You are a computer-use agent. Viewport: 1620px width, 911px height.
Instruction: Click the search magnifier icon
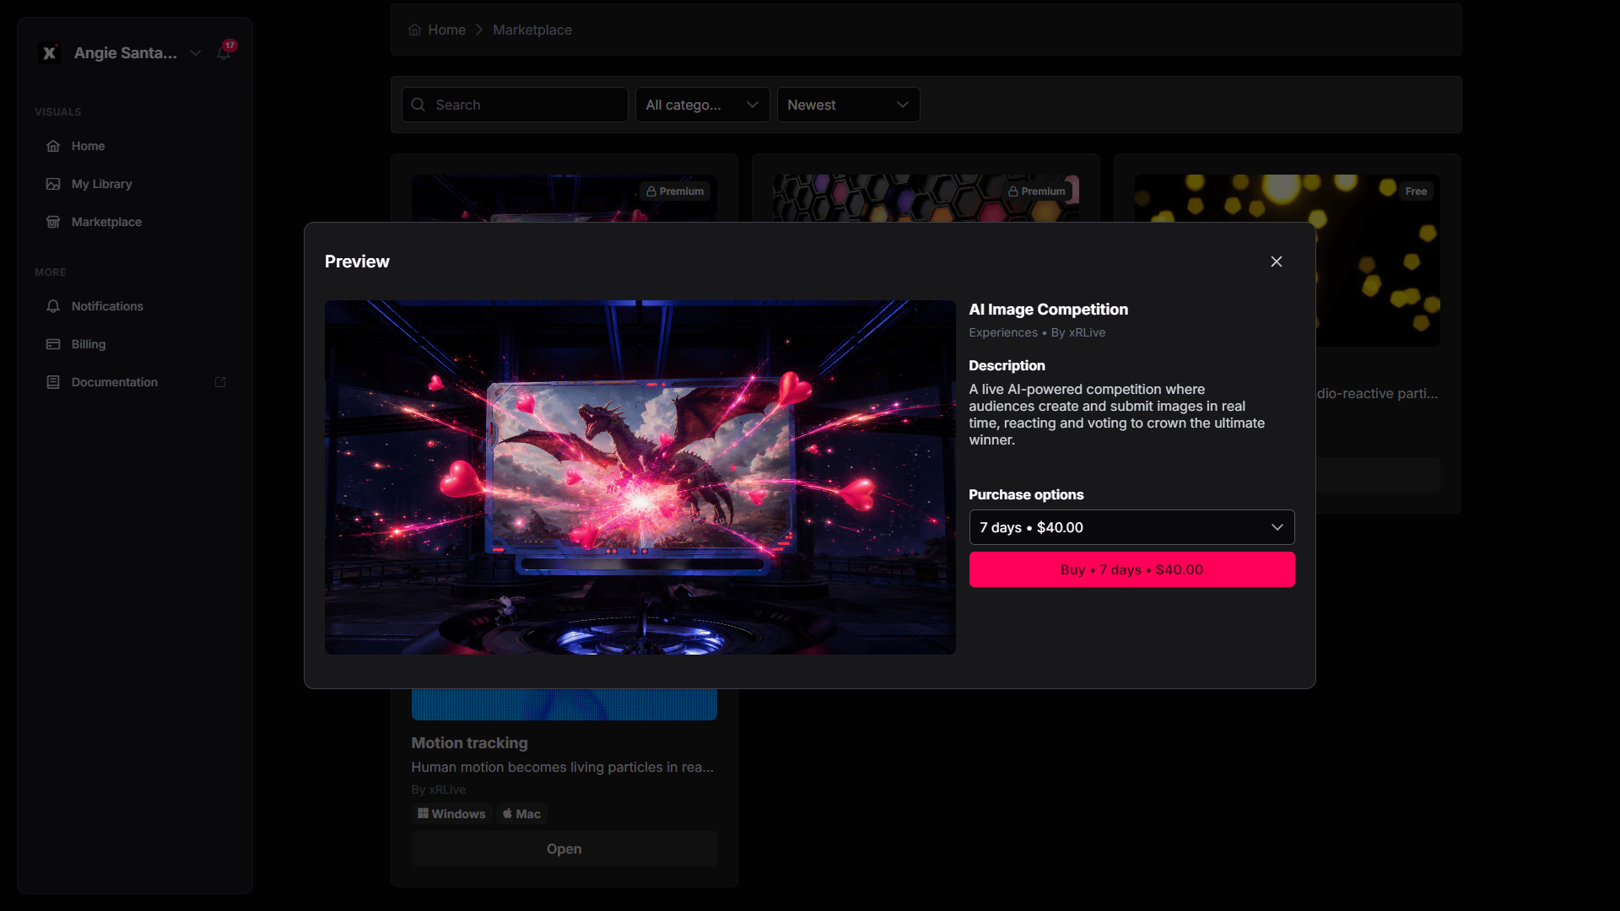point(418,105)
